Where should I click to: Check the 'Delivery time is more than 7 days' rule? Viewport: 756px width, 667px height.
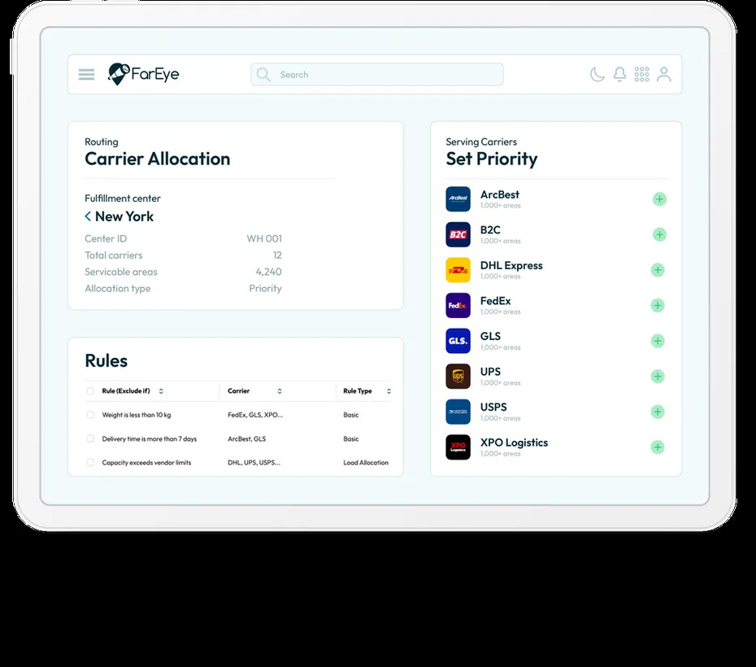90,439
